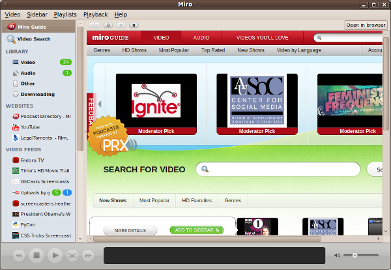This screenshot has width=391, height=270.
Task: Open the Playlists menu
Action: (65, 15)
